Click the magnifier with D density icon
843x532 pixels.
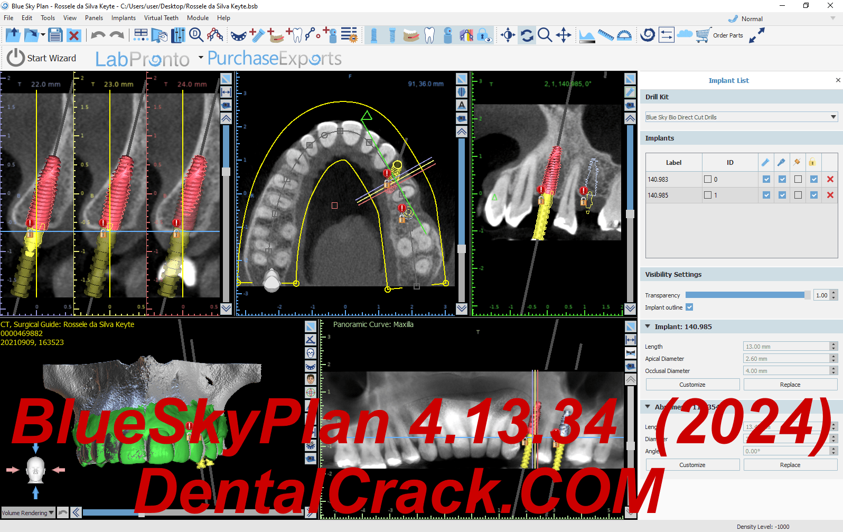pos(196,35)
